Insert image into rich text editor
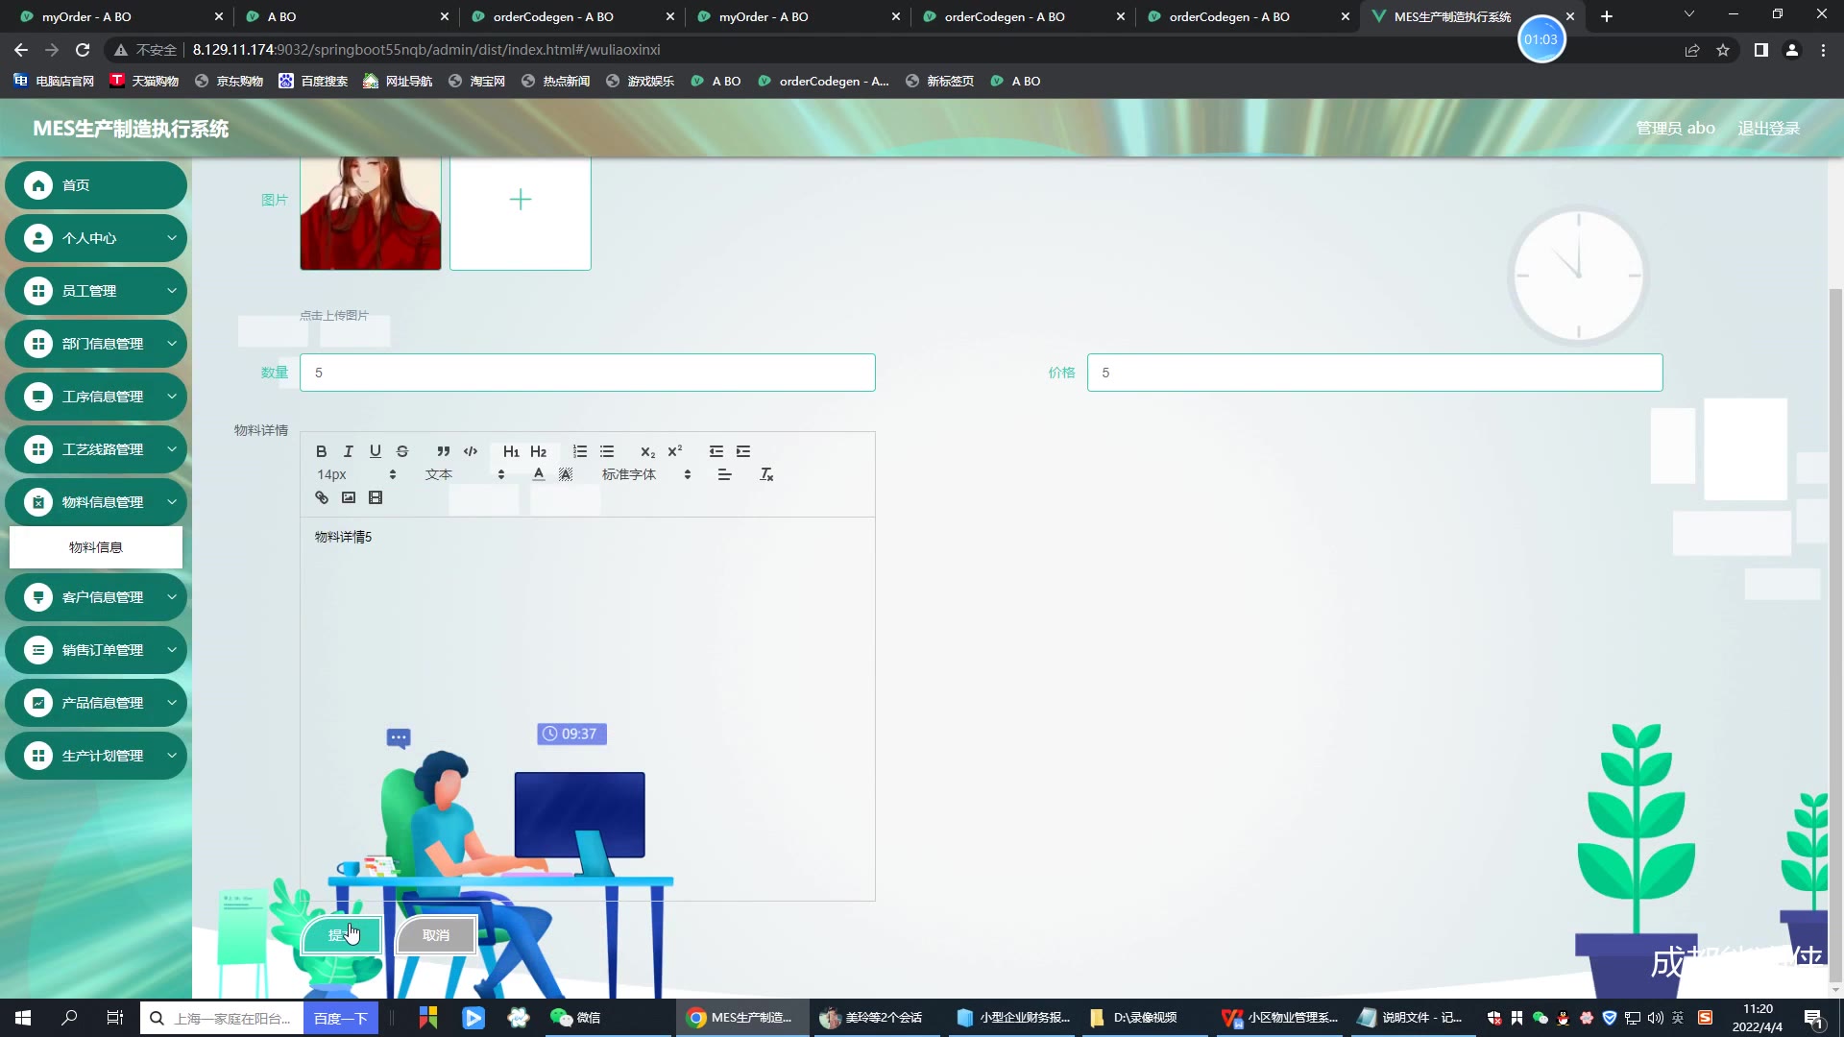 (x=349, y=497)
